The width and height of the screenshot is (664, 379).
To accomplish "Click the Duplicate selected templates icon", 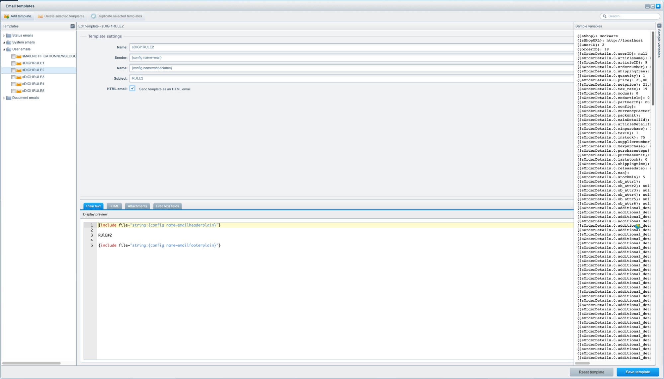I will (94, 16).
